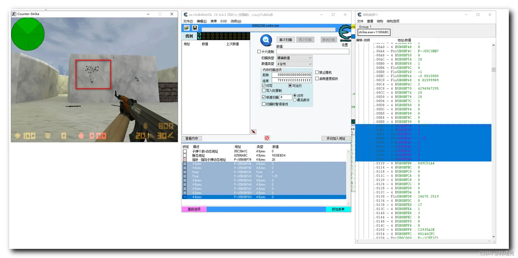The image size is (518, 258).
Task: Click the Cheat Engine title bar icon
Action: coord(186,15)
